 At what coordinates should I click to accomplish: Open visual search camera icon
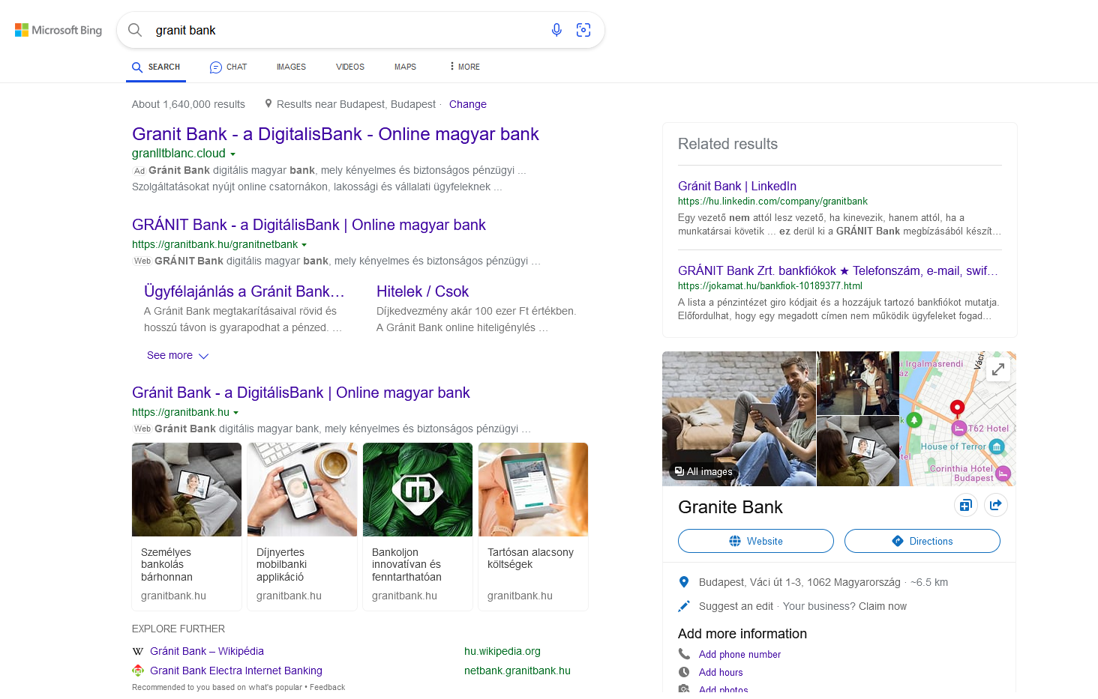tap(583, 30)
